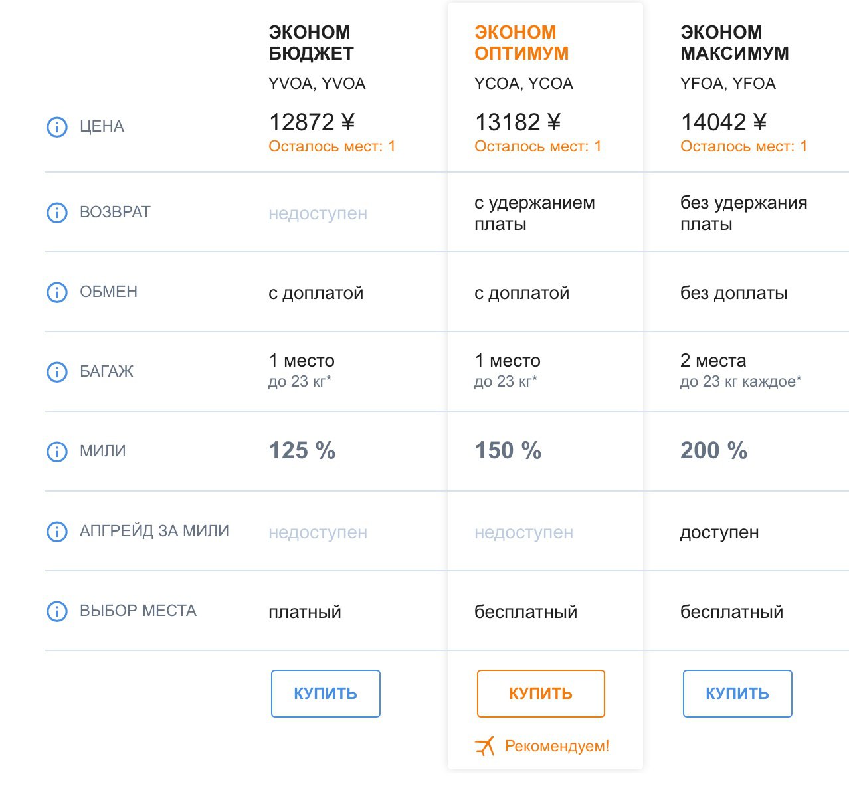Select the ЭКОНОМ БЮДЖЕТ column header
This screenshot has width=849, height=788.
(x=311, y=43)
